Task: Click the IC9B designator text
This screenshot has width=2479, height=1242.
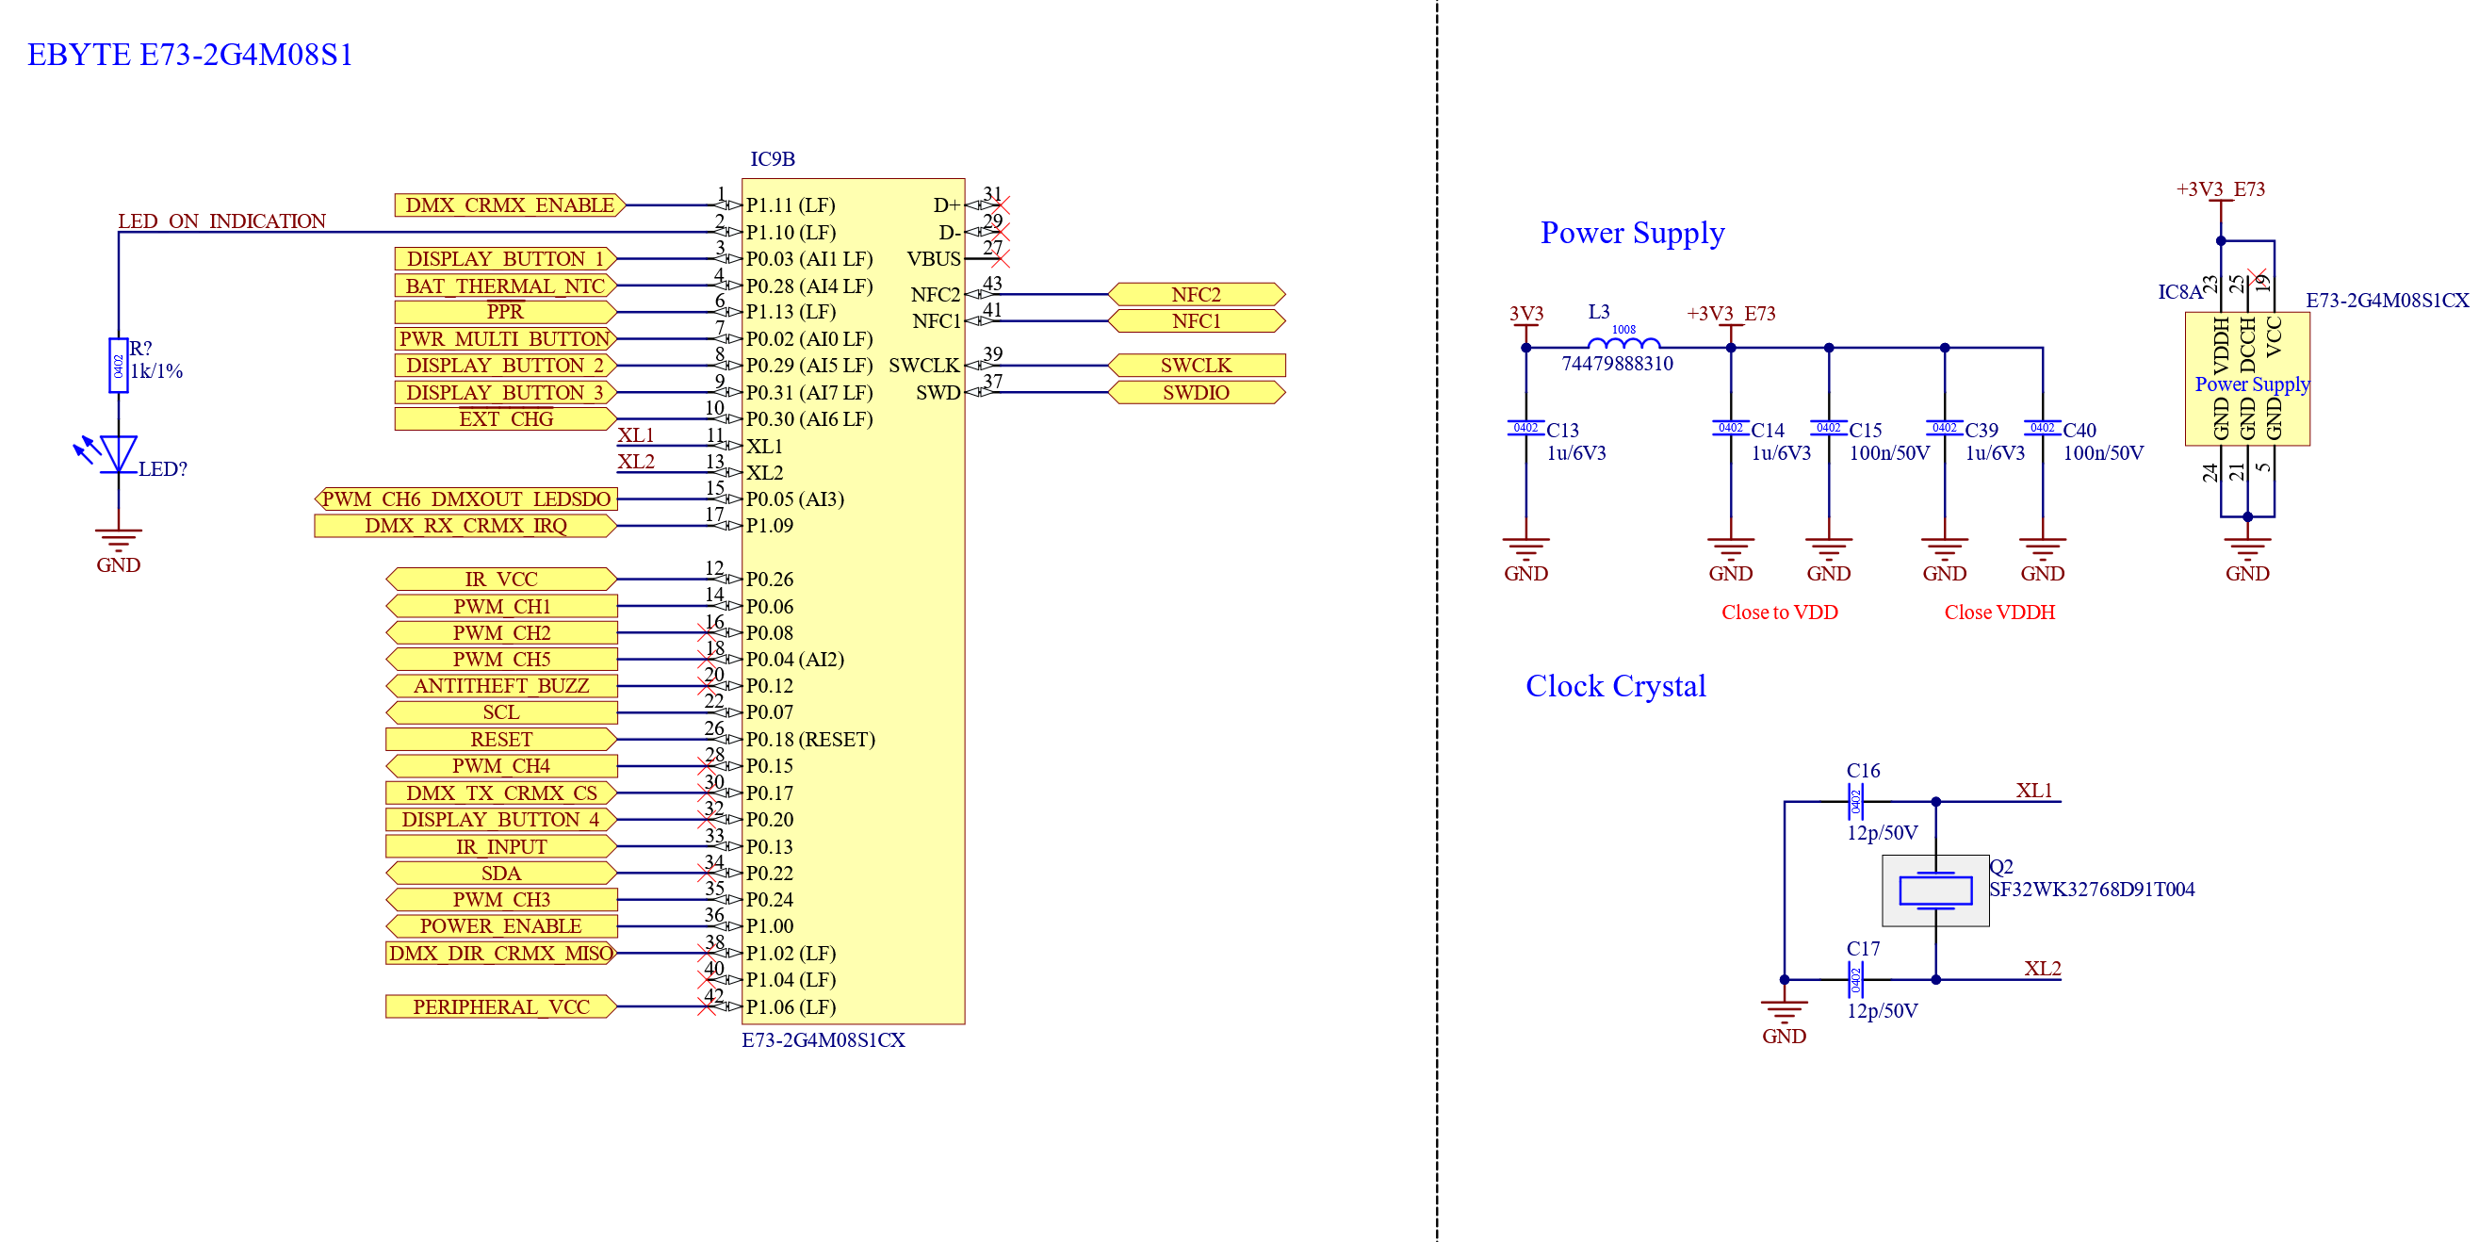Action: pyautogui.click(x=772, y=159)
